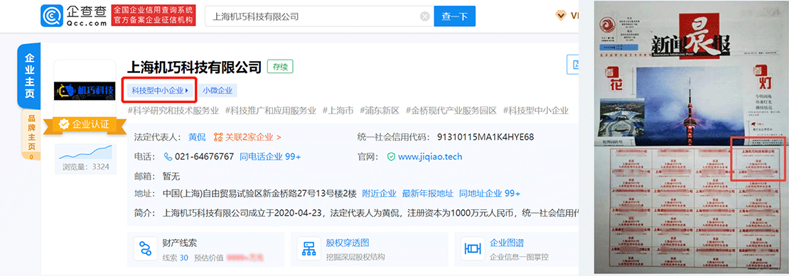Click the #科学研究和技术服务业 hashtag
The height and width of the screenshot is (276, 789).
[173, 111]
